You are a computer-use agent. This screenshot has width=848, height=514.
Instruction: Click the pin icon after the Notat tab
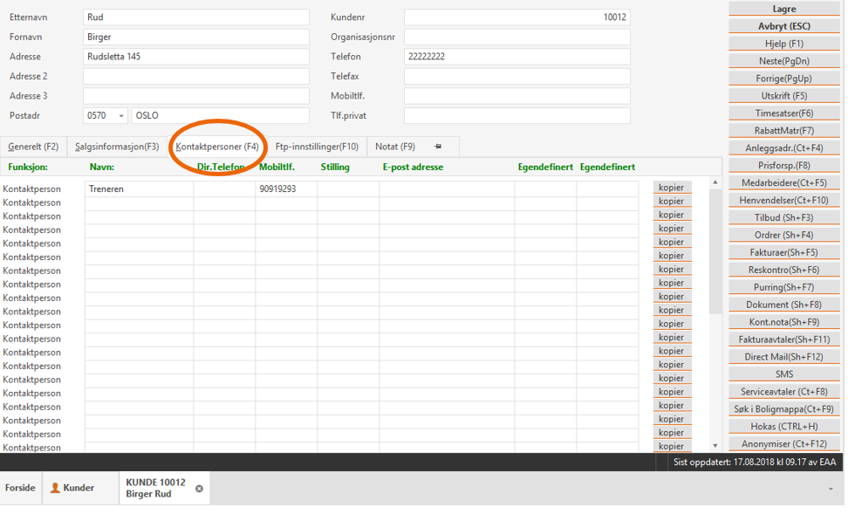pyautogui.click(x=438, y=147)
